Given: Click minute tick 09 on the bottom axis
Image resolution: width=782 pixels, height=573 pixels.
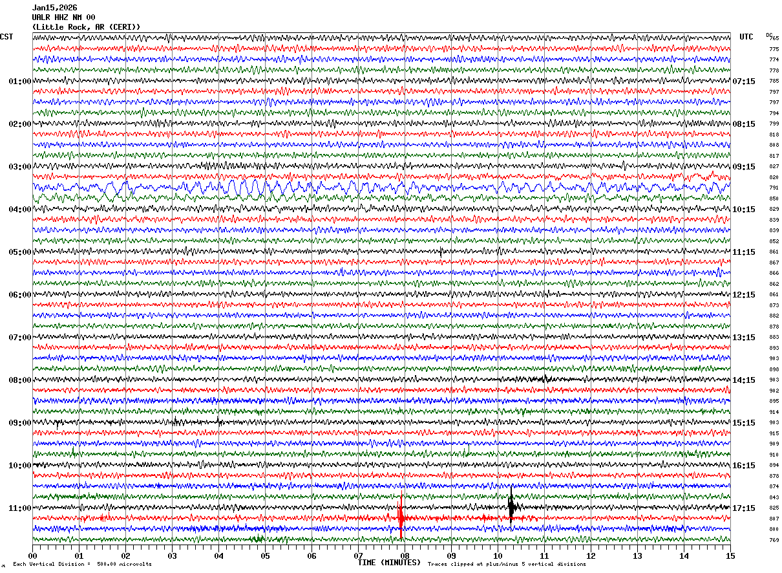Looking at the screenshot, I should (451, 556).
